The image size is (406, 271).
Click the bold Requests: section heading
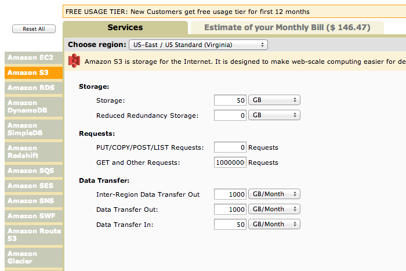(x=97, y=133)
